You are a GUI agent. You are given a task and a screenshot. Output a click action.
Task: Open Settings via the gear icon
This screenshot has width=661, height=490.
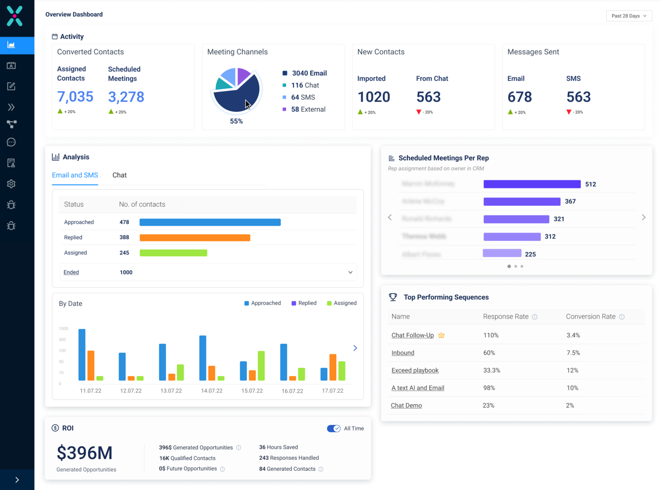click(11, 184)
